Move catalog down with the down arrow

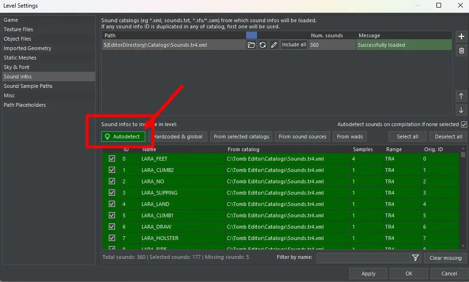tap(461, 110)
